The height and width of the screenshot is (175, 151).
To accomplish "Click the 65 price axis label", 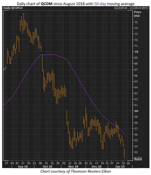I will tap(136, 82).
